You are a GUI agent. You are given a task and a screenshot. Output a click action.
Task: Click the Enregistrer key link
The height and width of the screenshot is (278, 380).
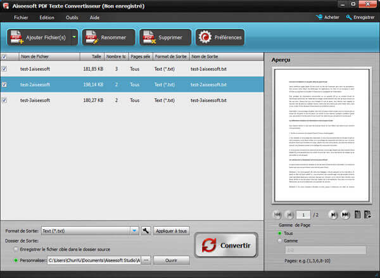(x=360, y=17)
